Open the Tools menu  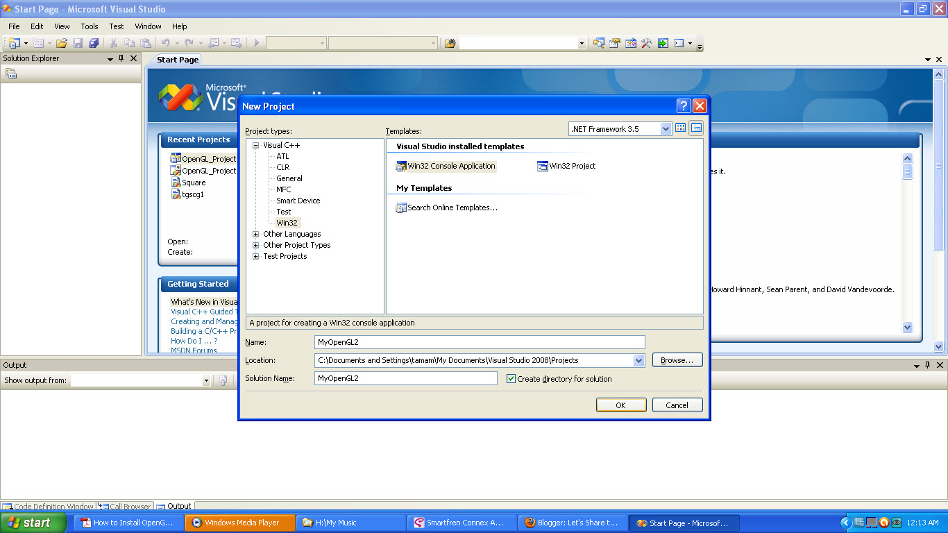click(90, 26)
